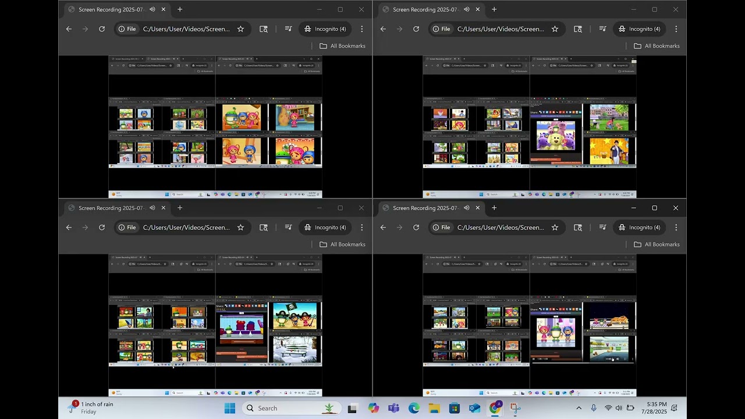Click Incognito (4) chip in top-left window

click(x=325, y=29)
